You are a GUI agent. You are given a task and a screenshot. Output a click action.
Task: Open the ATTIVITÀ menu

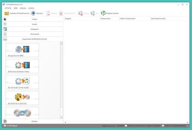coord(8,8)
